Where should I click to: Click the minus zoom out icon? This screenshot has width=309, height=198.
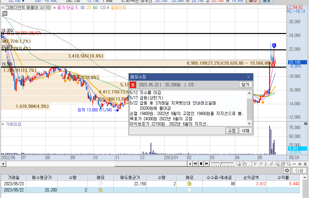click(294, 164)
